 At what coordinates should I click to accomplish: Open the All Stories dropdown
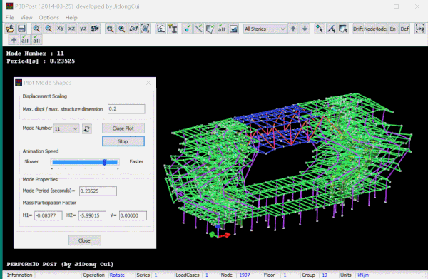click(265, 29)
